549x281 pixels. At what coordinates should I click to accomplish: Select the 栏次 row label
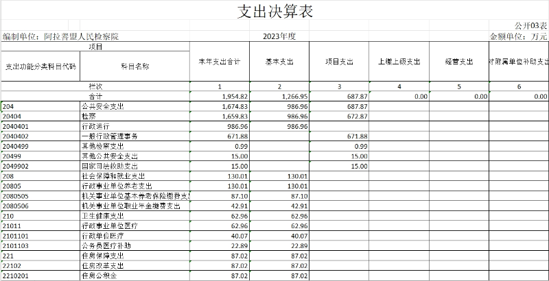(x=95, y=86)
